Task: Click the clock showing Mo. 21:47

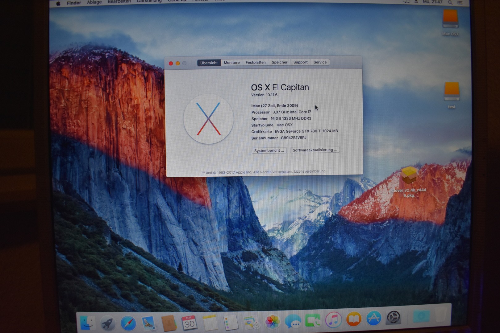Action: tap(433, 2)
